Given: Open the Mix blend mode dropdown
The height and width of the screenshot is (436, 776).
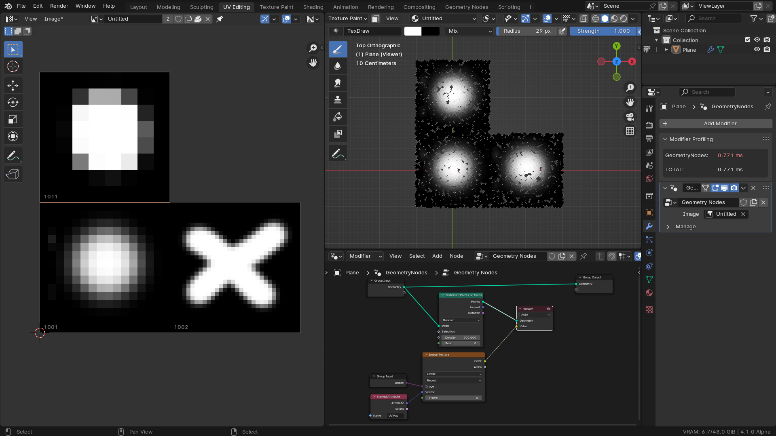Looking at the screenshot, I should pyautogui.click(x=470, y=31).
